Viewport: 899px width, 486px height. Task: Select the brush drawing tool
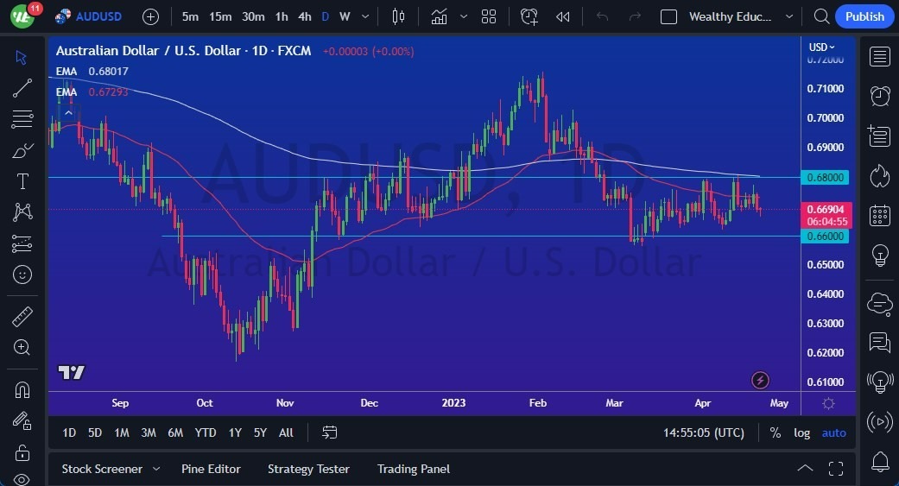[x=22, y=151]
